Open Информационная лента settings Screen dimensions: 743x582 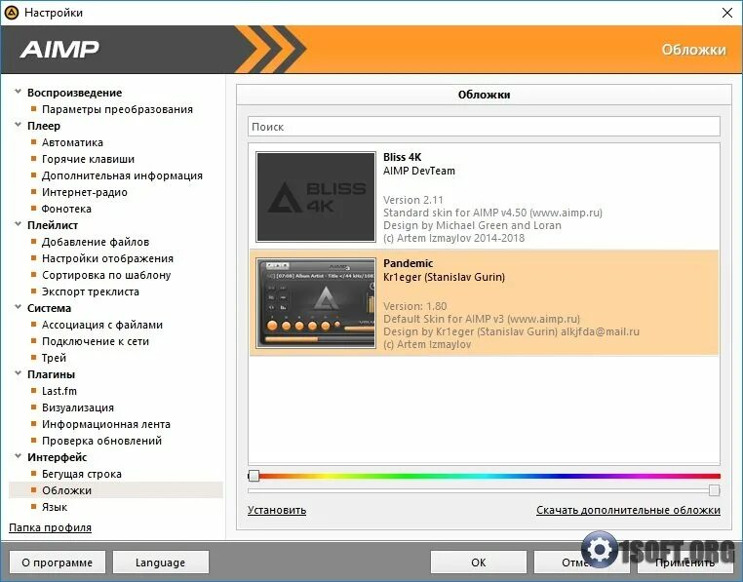click(x=106, y=425)
